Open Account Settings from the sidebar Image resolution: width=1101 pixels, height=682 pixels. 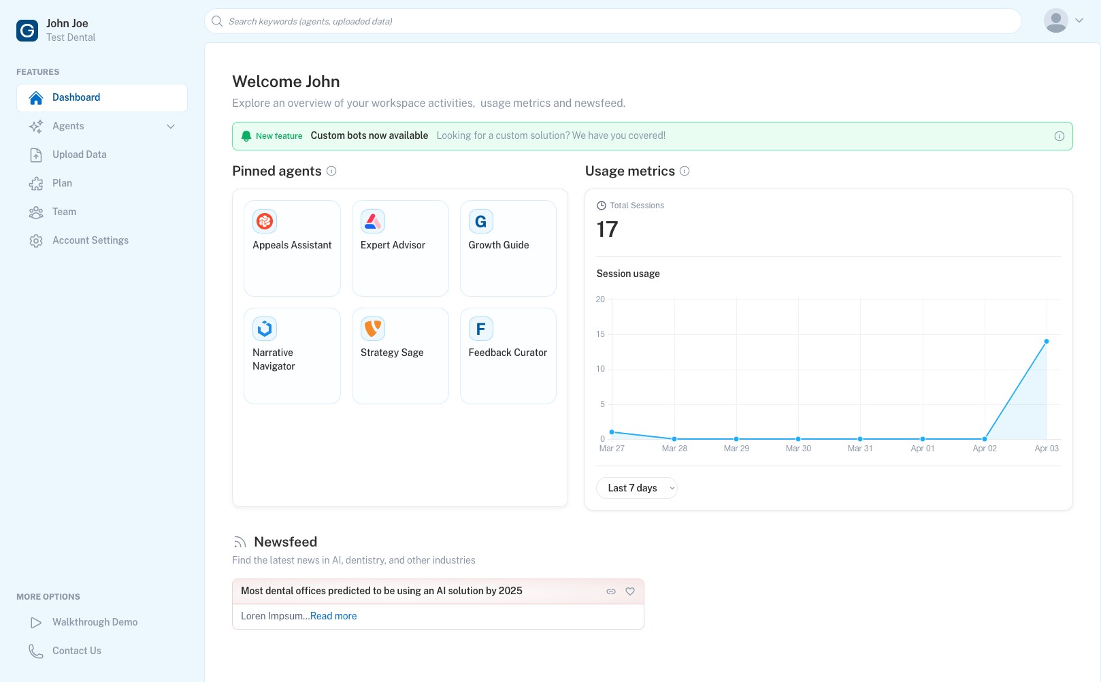point(90,240)
